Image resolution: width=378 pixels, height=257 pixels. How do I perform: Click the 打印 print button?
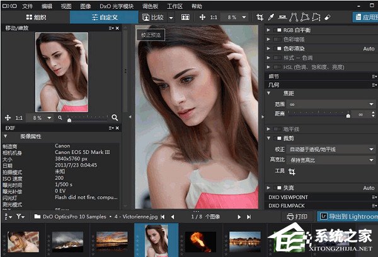tap(297, 217)
